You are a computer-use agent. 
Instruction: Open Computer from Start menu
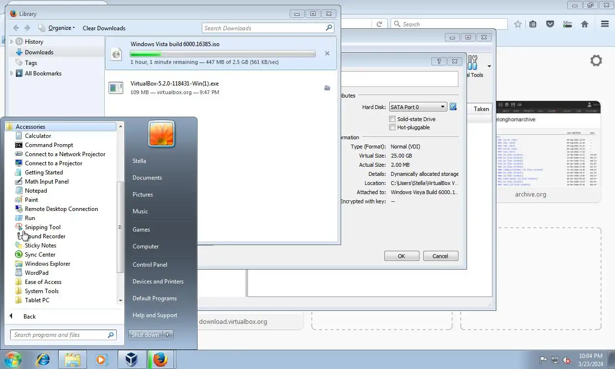coord(146,246)
